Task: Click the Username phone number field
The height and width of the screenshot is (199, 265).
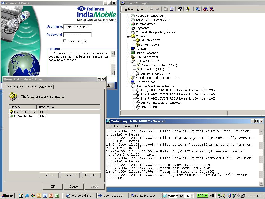Action: 77,27
